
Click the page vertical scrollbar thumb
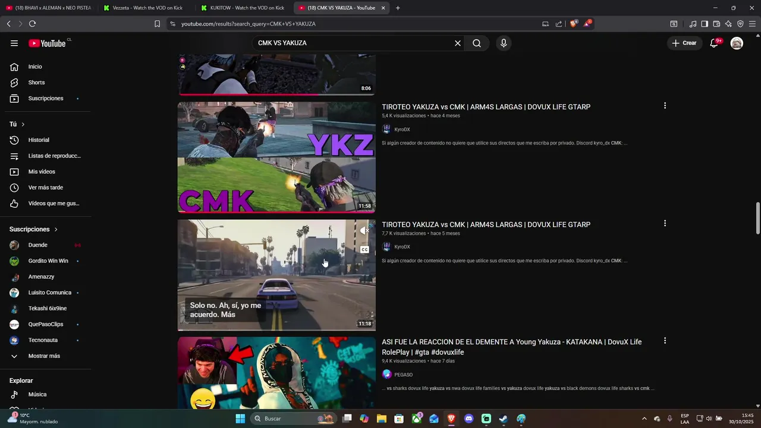click(758, 218)
